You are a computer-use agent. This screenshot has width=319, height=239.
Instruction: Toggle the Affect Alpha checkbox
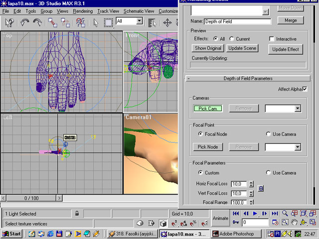[x=305, y=89]
